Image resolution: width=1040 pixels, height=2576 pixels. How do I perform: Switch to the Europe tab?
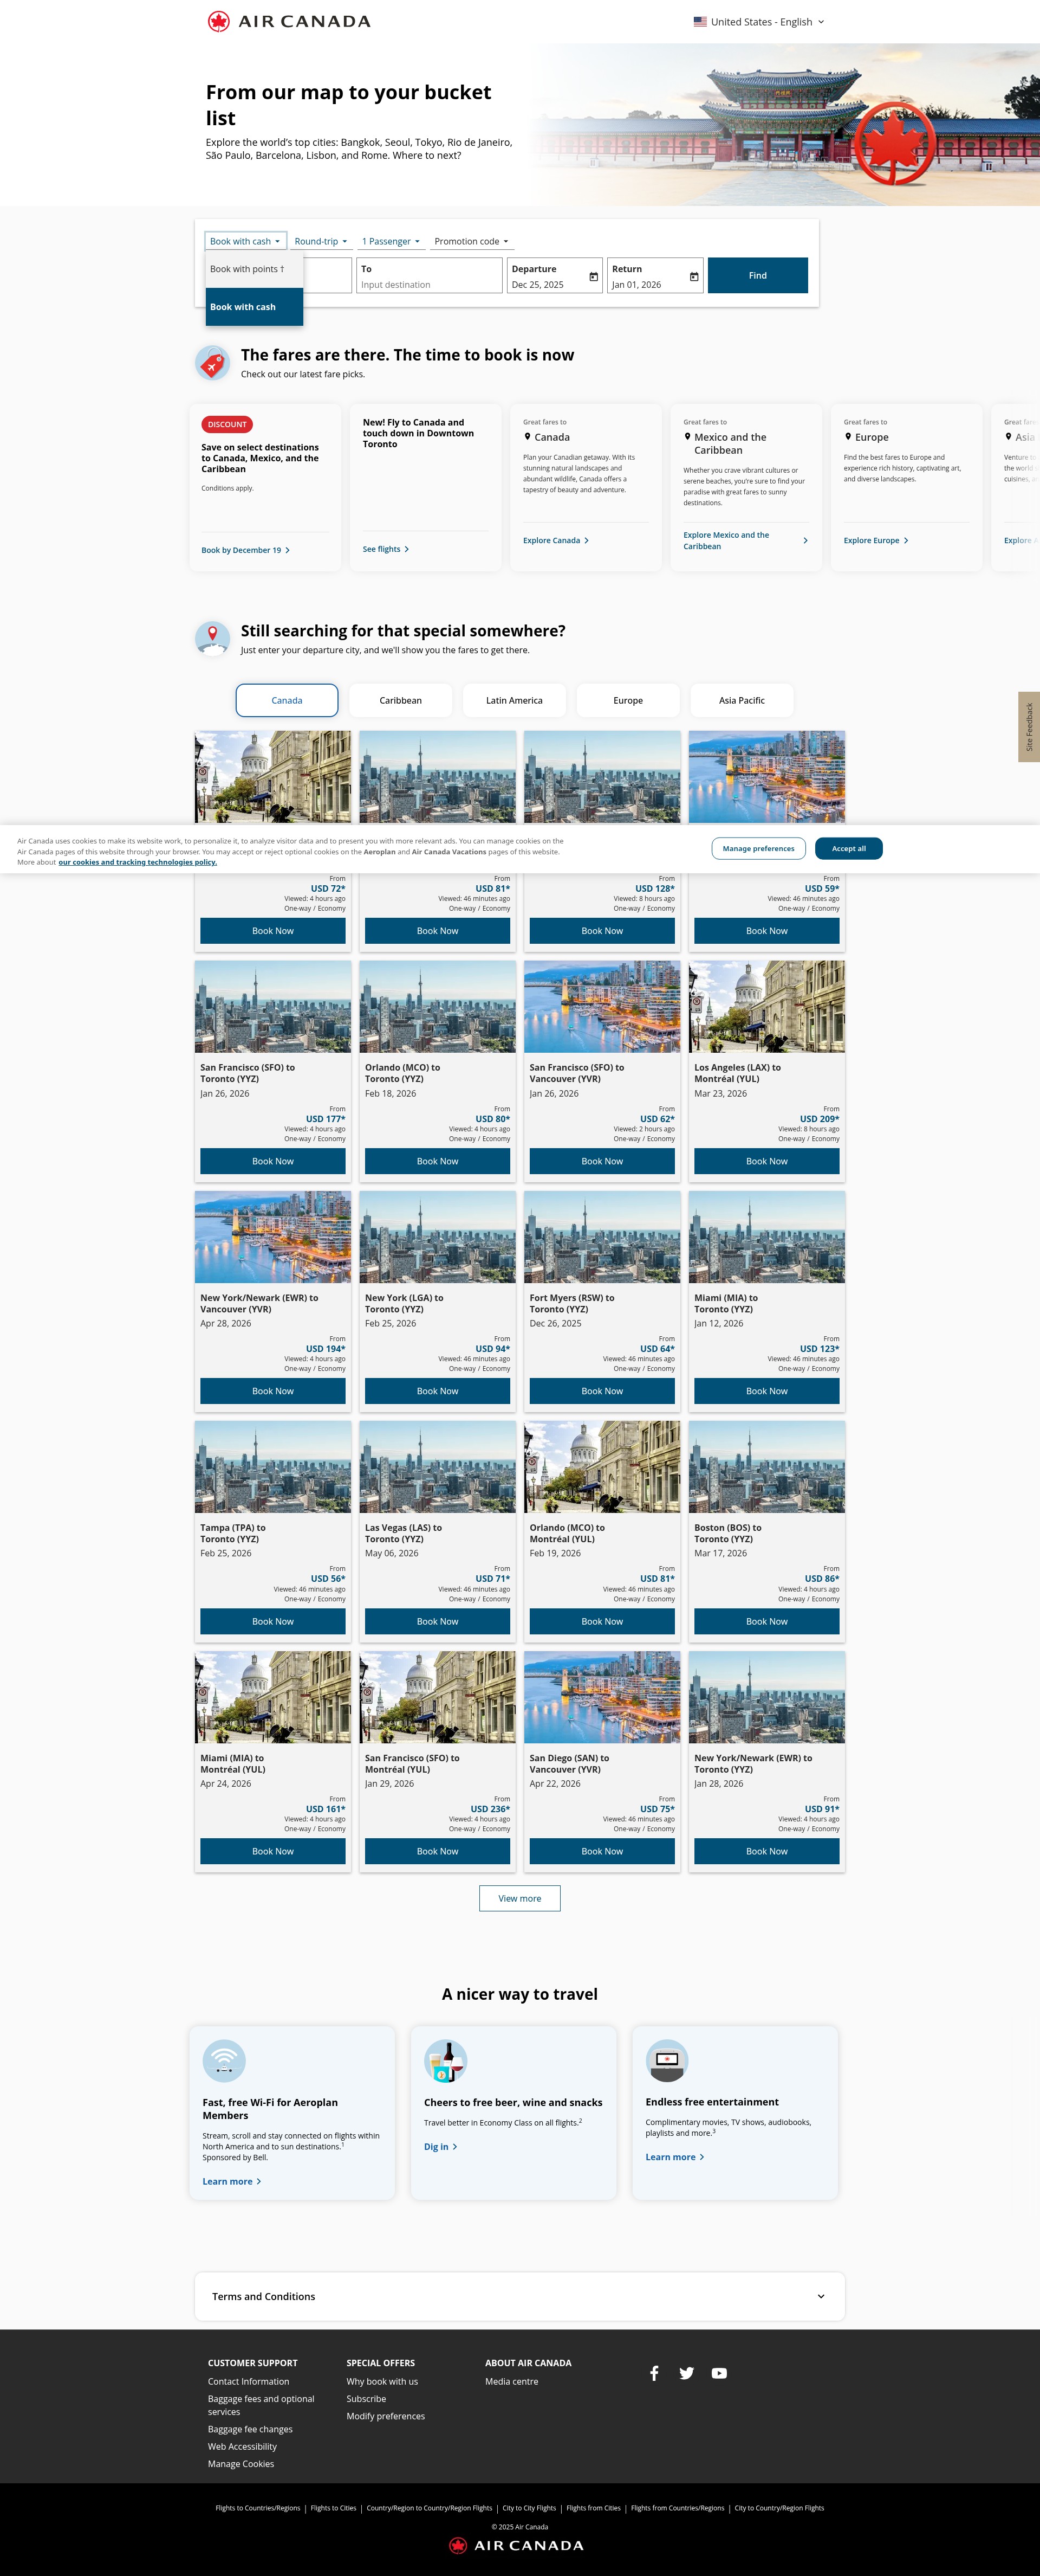(628, 700)
